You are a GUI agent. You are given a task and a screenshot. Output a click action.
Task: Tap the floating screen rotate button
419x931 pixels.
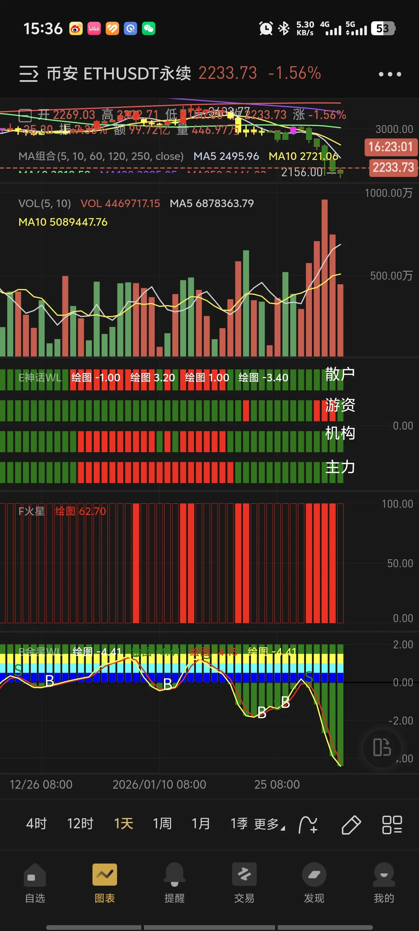[382, 747]
